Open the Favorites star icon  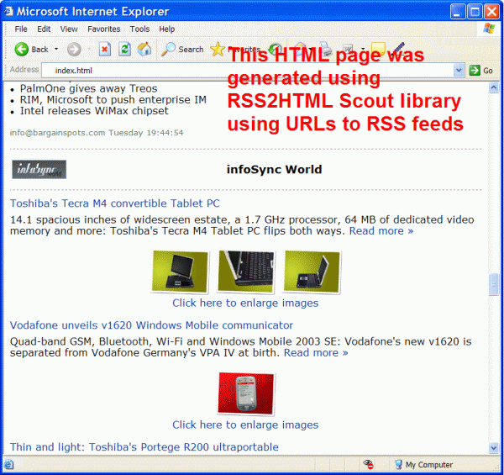coord(218,50)
